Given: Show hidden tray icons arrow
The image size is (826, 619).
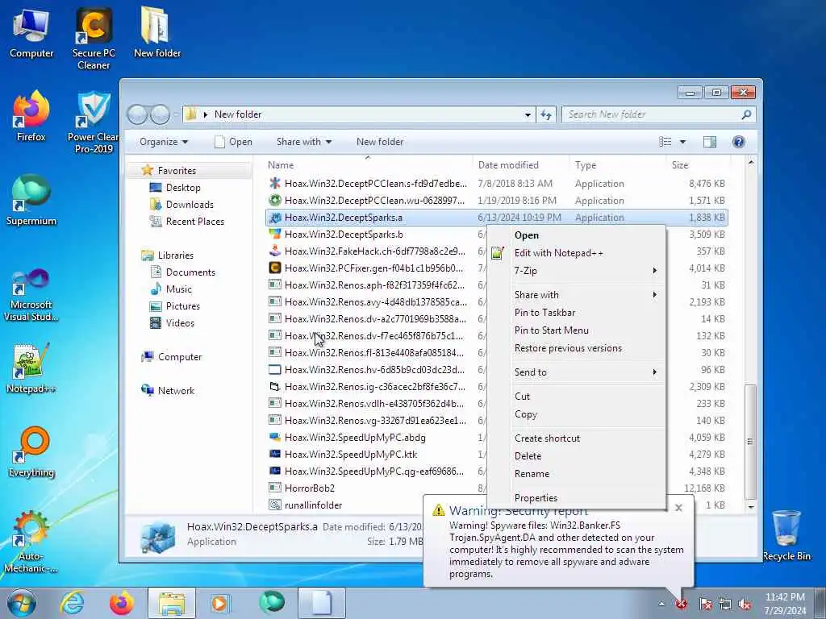Looking at the screenshot, I should click(x=661, y=604).
